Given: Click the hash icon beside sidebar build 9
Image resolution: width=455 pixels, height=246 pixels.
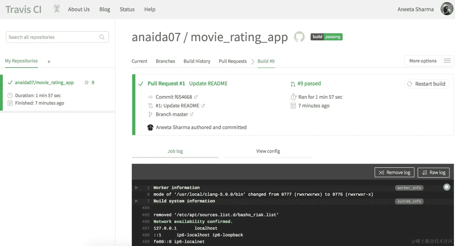Looking at the screenshot, I should coord(87,83).
